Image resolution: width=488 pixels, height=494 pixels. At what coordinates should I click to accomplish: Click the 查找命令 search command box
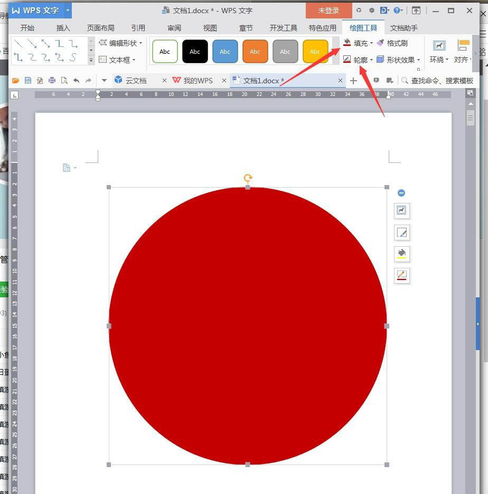[442, 81]
